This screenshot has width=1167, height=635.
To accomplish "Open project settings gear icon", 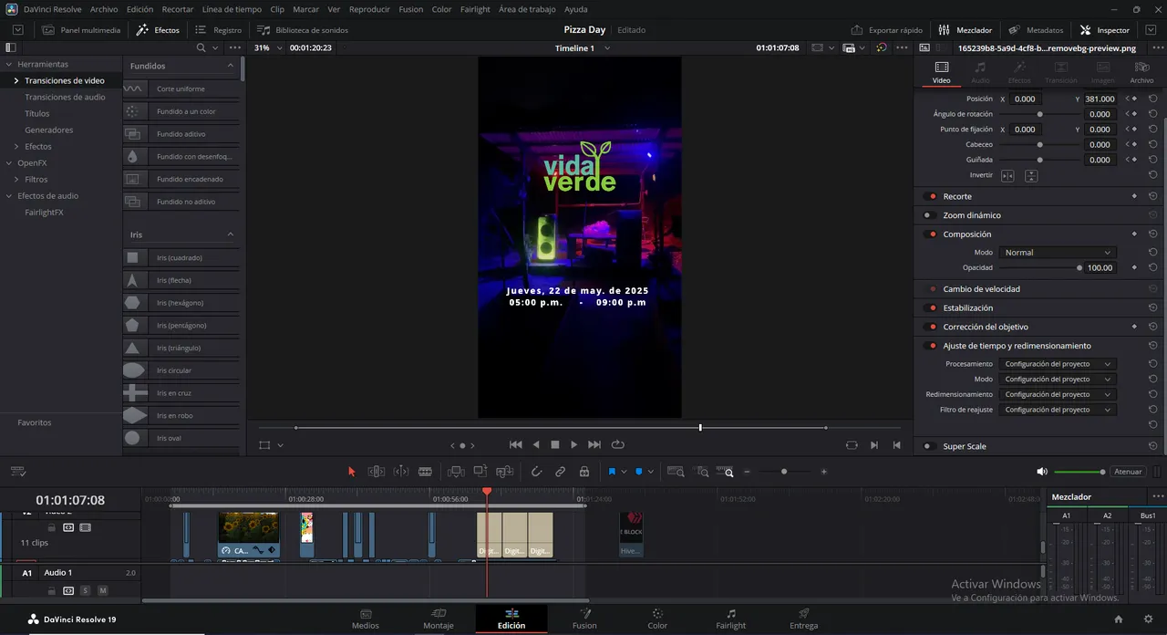I will click(1148, 619).
